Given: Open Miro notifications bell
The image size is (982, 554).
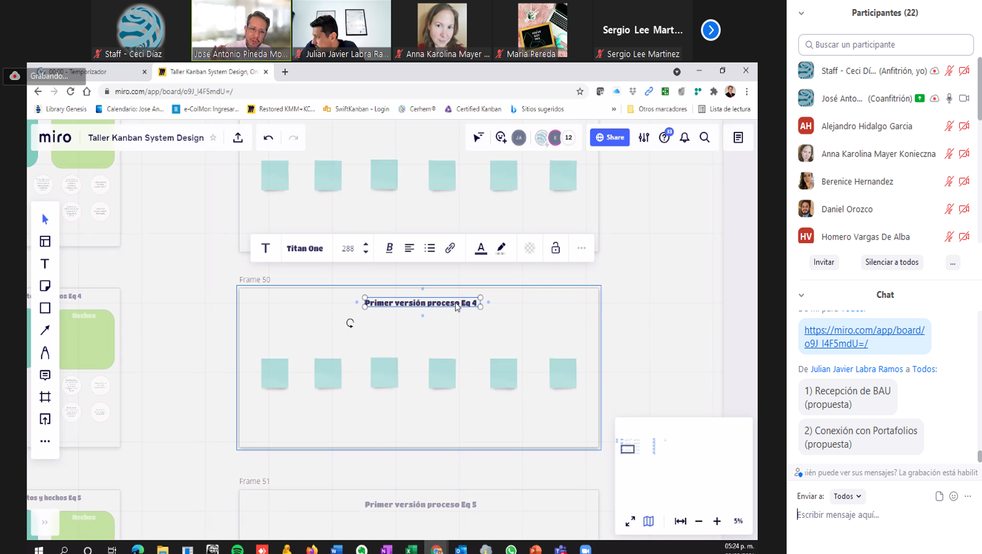Looking at the screenshot, I should tap(685, 138).
